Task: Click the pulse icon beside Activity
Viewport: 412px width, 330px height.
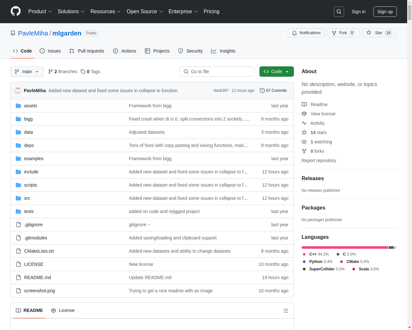Action: point(304,123)
